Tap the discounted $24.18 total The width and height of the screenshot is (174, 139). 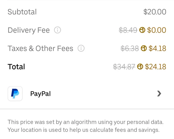pos(156,67)
